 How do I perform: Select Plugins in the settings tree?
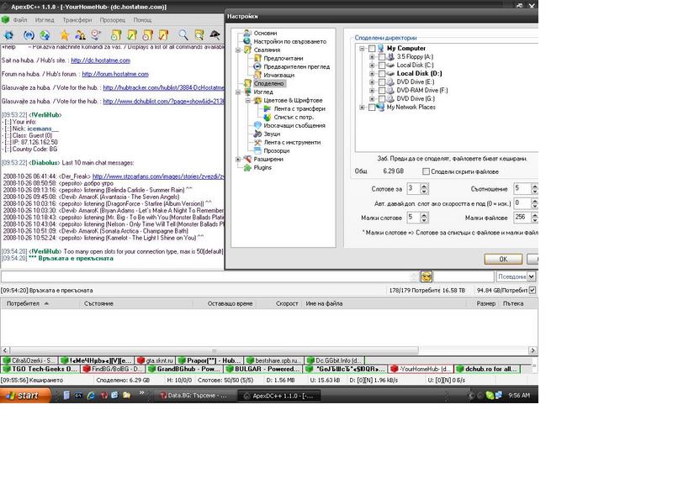(x=262, y=167)
